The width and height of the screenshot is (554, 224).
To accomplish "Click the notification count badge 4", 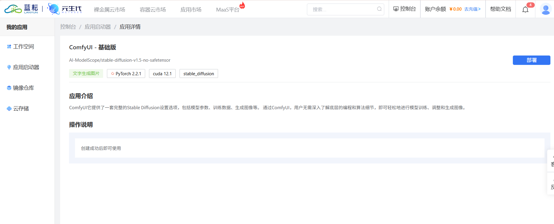I will [530, 5].
